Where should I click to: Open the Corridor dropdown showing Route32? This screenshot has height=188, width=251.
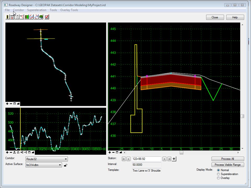click(x=47, y=159)
